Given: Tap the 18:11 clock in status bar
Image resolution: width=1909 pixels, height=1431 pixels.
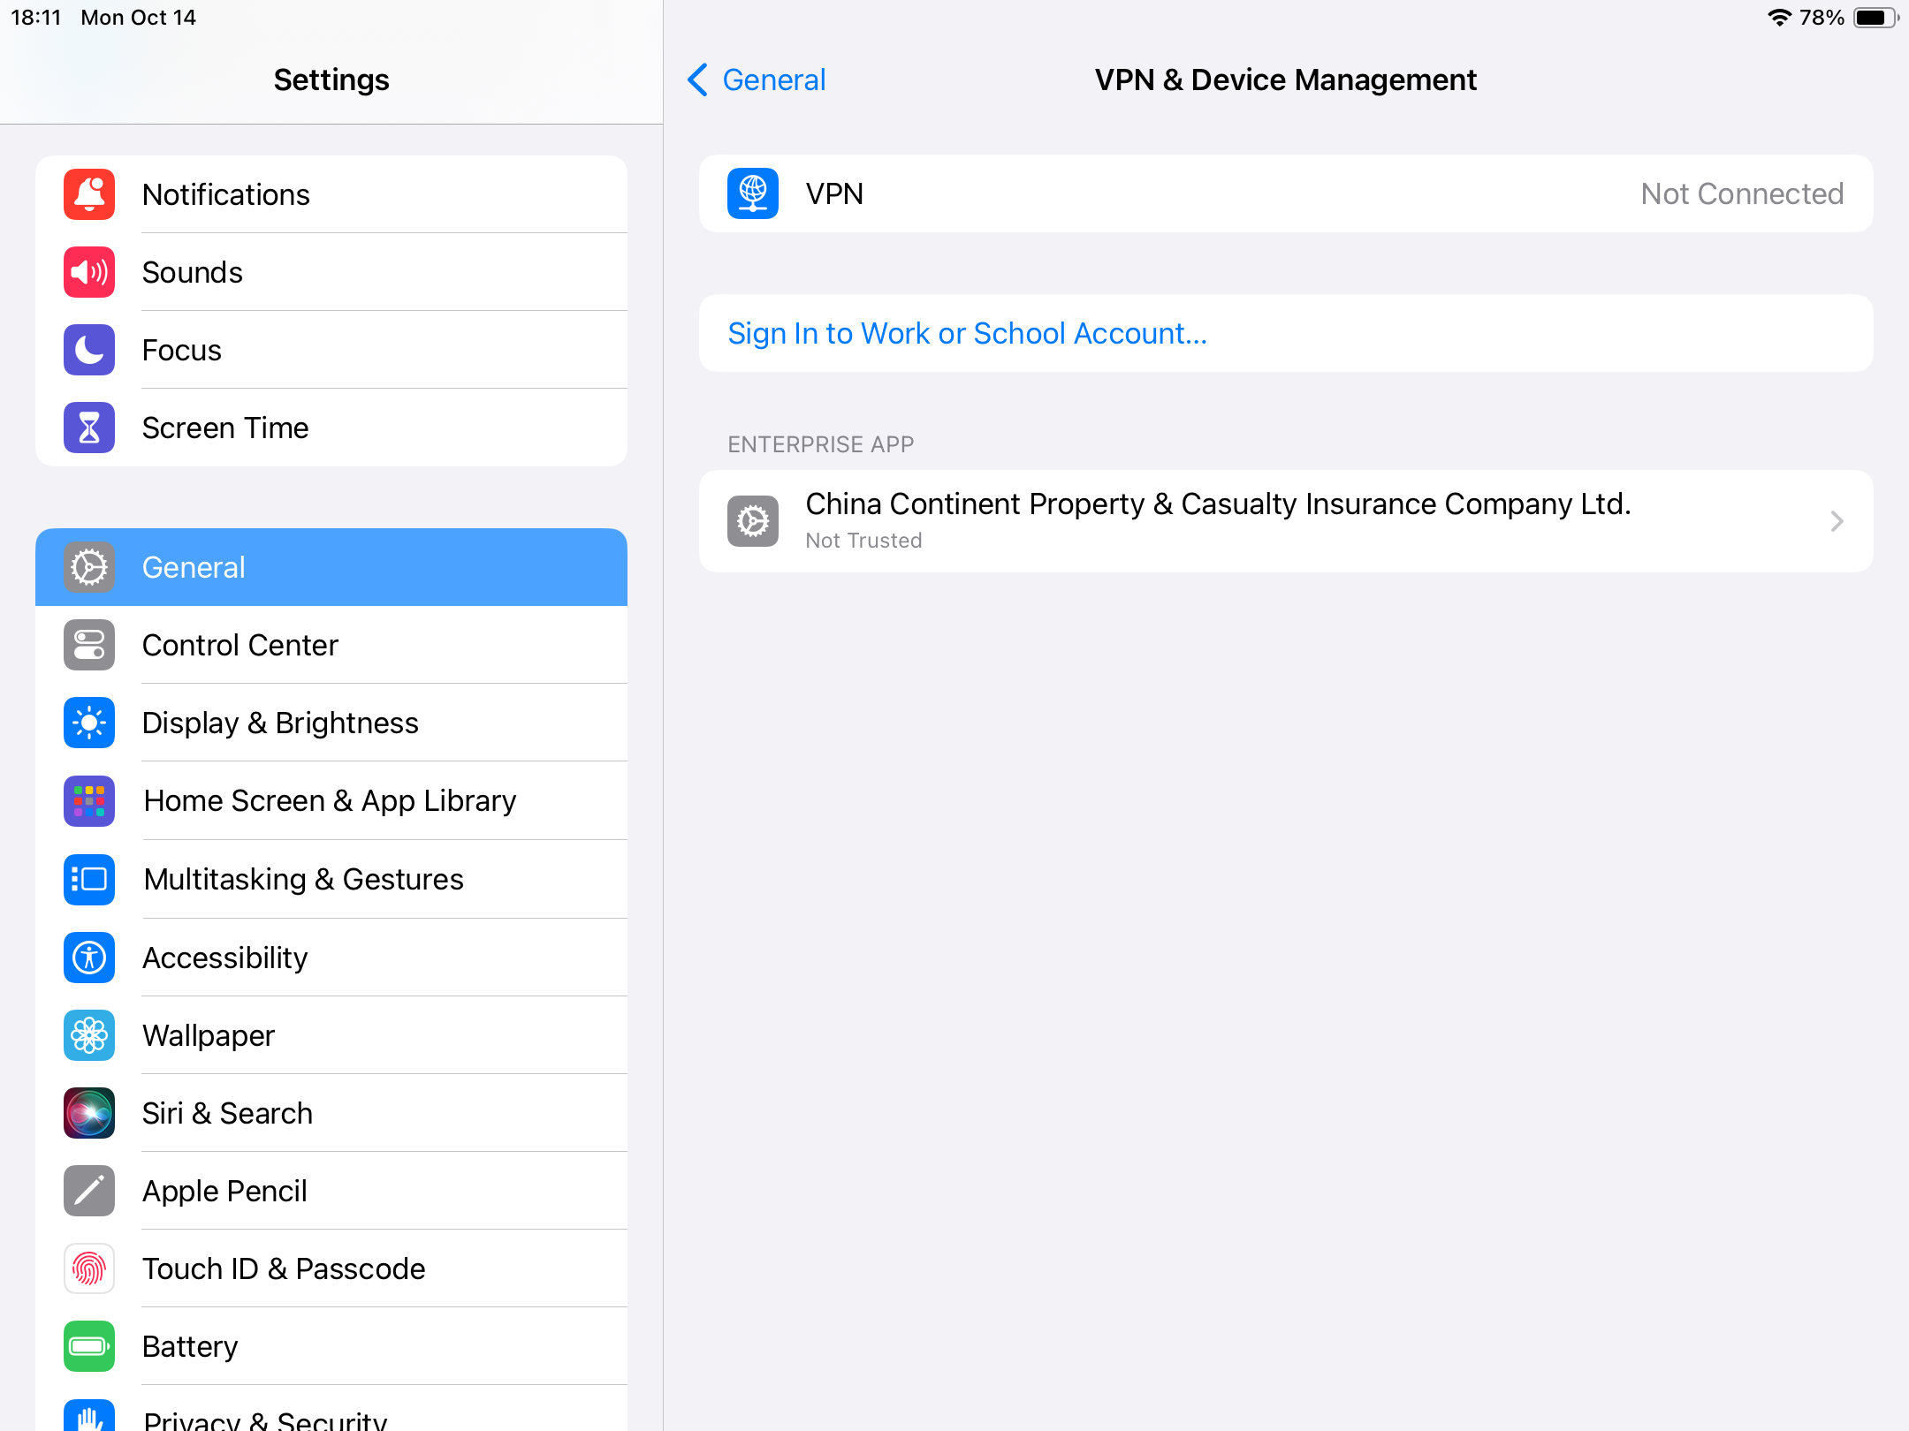Looking at the screenshot, I should (x=35, y=18).
